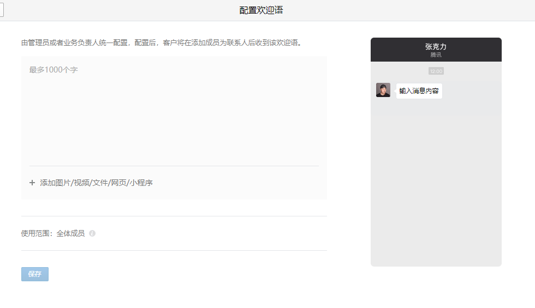Click the 配置欢迎语 page title
This screenshot has width=535, height=308.
coord(261,10)
